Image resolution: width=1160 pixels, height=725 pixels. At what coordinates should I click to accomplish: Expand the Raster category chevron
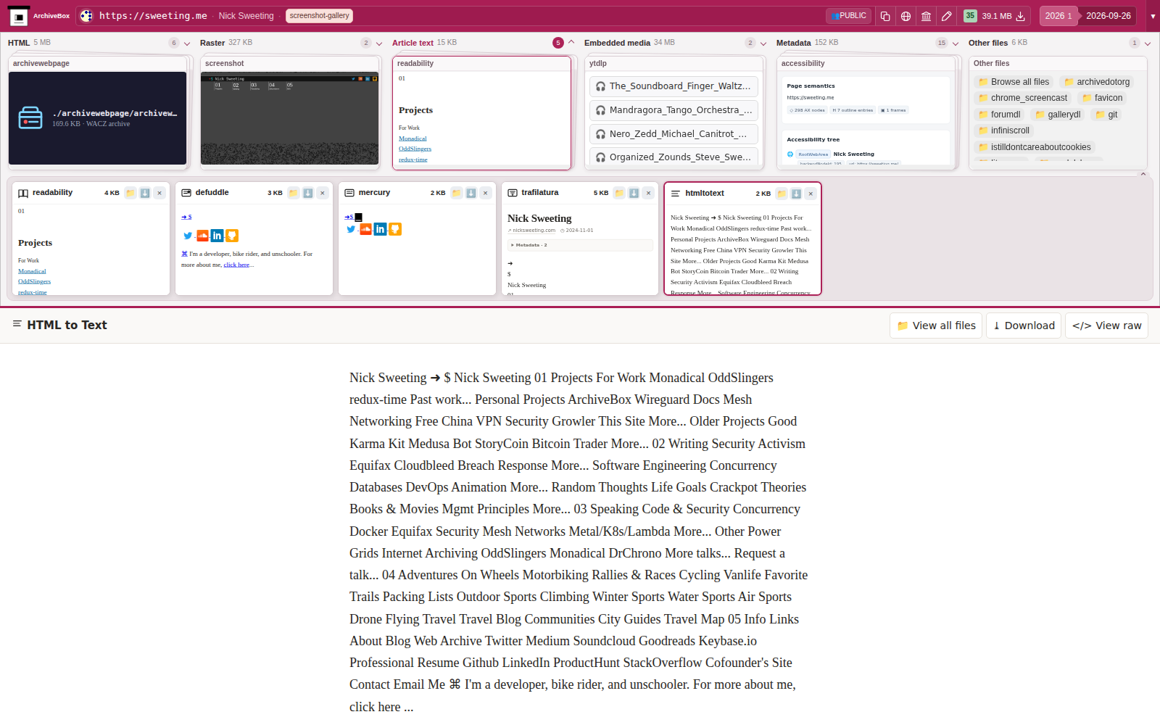point(379,43)
